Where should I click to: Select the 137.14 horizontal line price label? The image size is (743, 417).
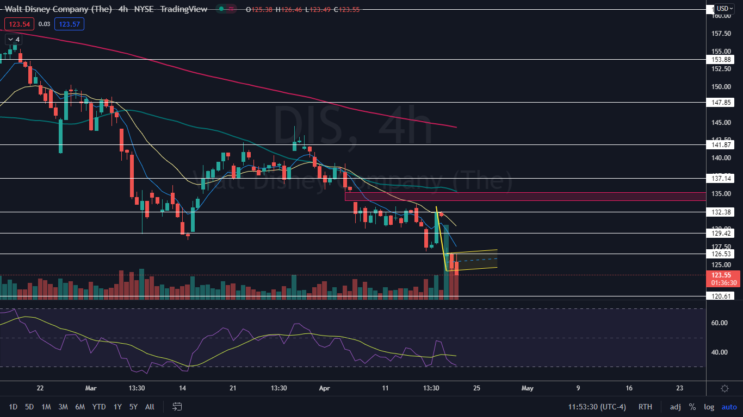tap(720, 178)
